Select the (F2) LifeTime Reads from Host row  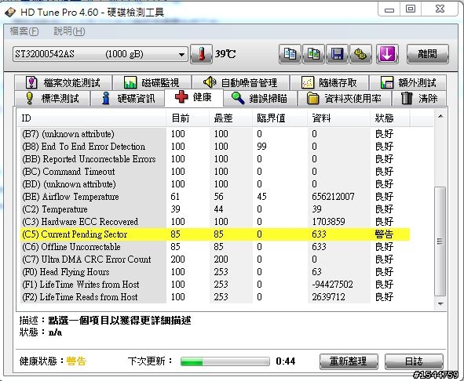215,297
